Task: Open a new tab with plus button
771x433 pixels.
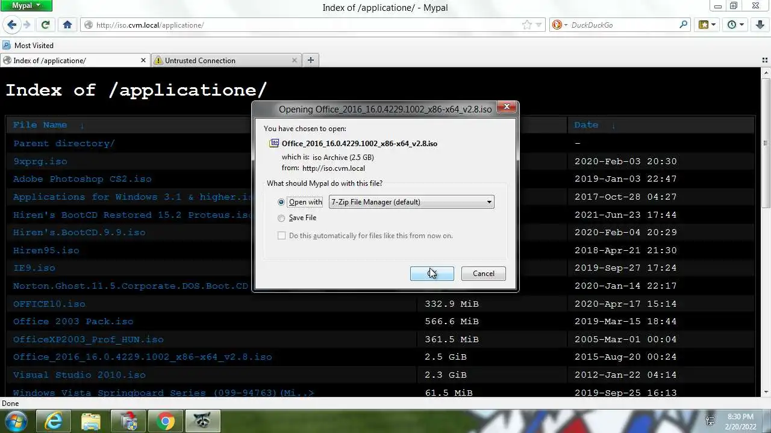Action: [x=311, y=60]
